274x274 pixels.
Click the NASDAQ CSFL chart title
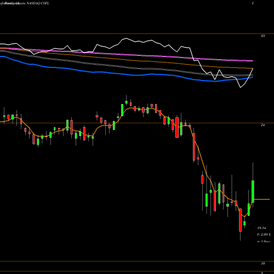point(38,3)
